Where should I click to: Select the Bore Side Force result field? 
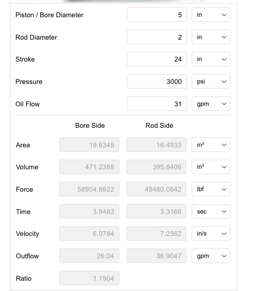[x=89, y=189]
